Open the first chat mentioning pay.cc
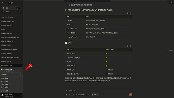This screenshot has height=98, width=174. click(x=7, y=18)
